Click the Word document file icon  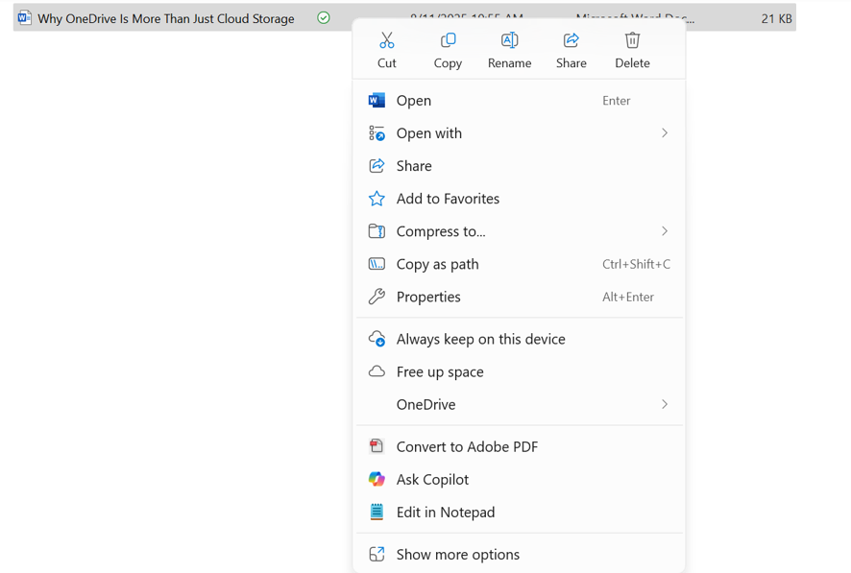(x=24, y=18)
